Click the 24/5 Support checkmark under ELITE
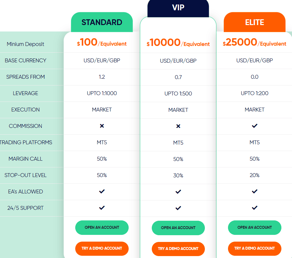This screenshot has height=258, width=292. pos(254,208)
